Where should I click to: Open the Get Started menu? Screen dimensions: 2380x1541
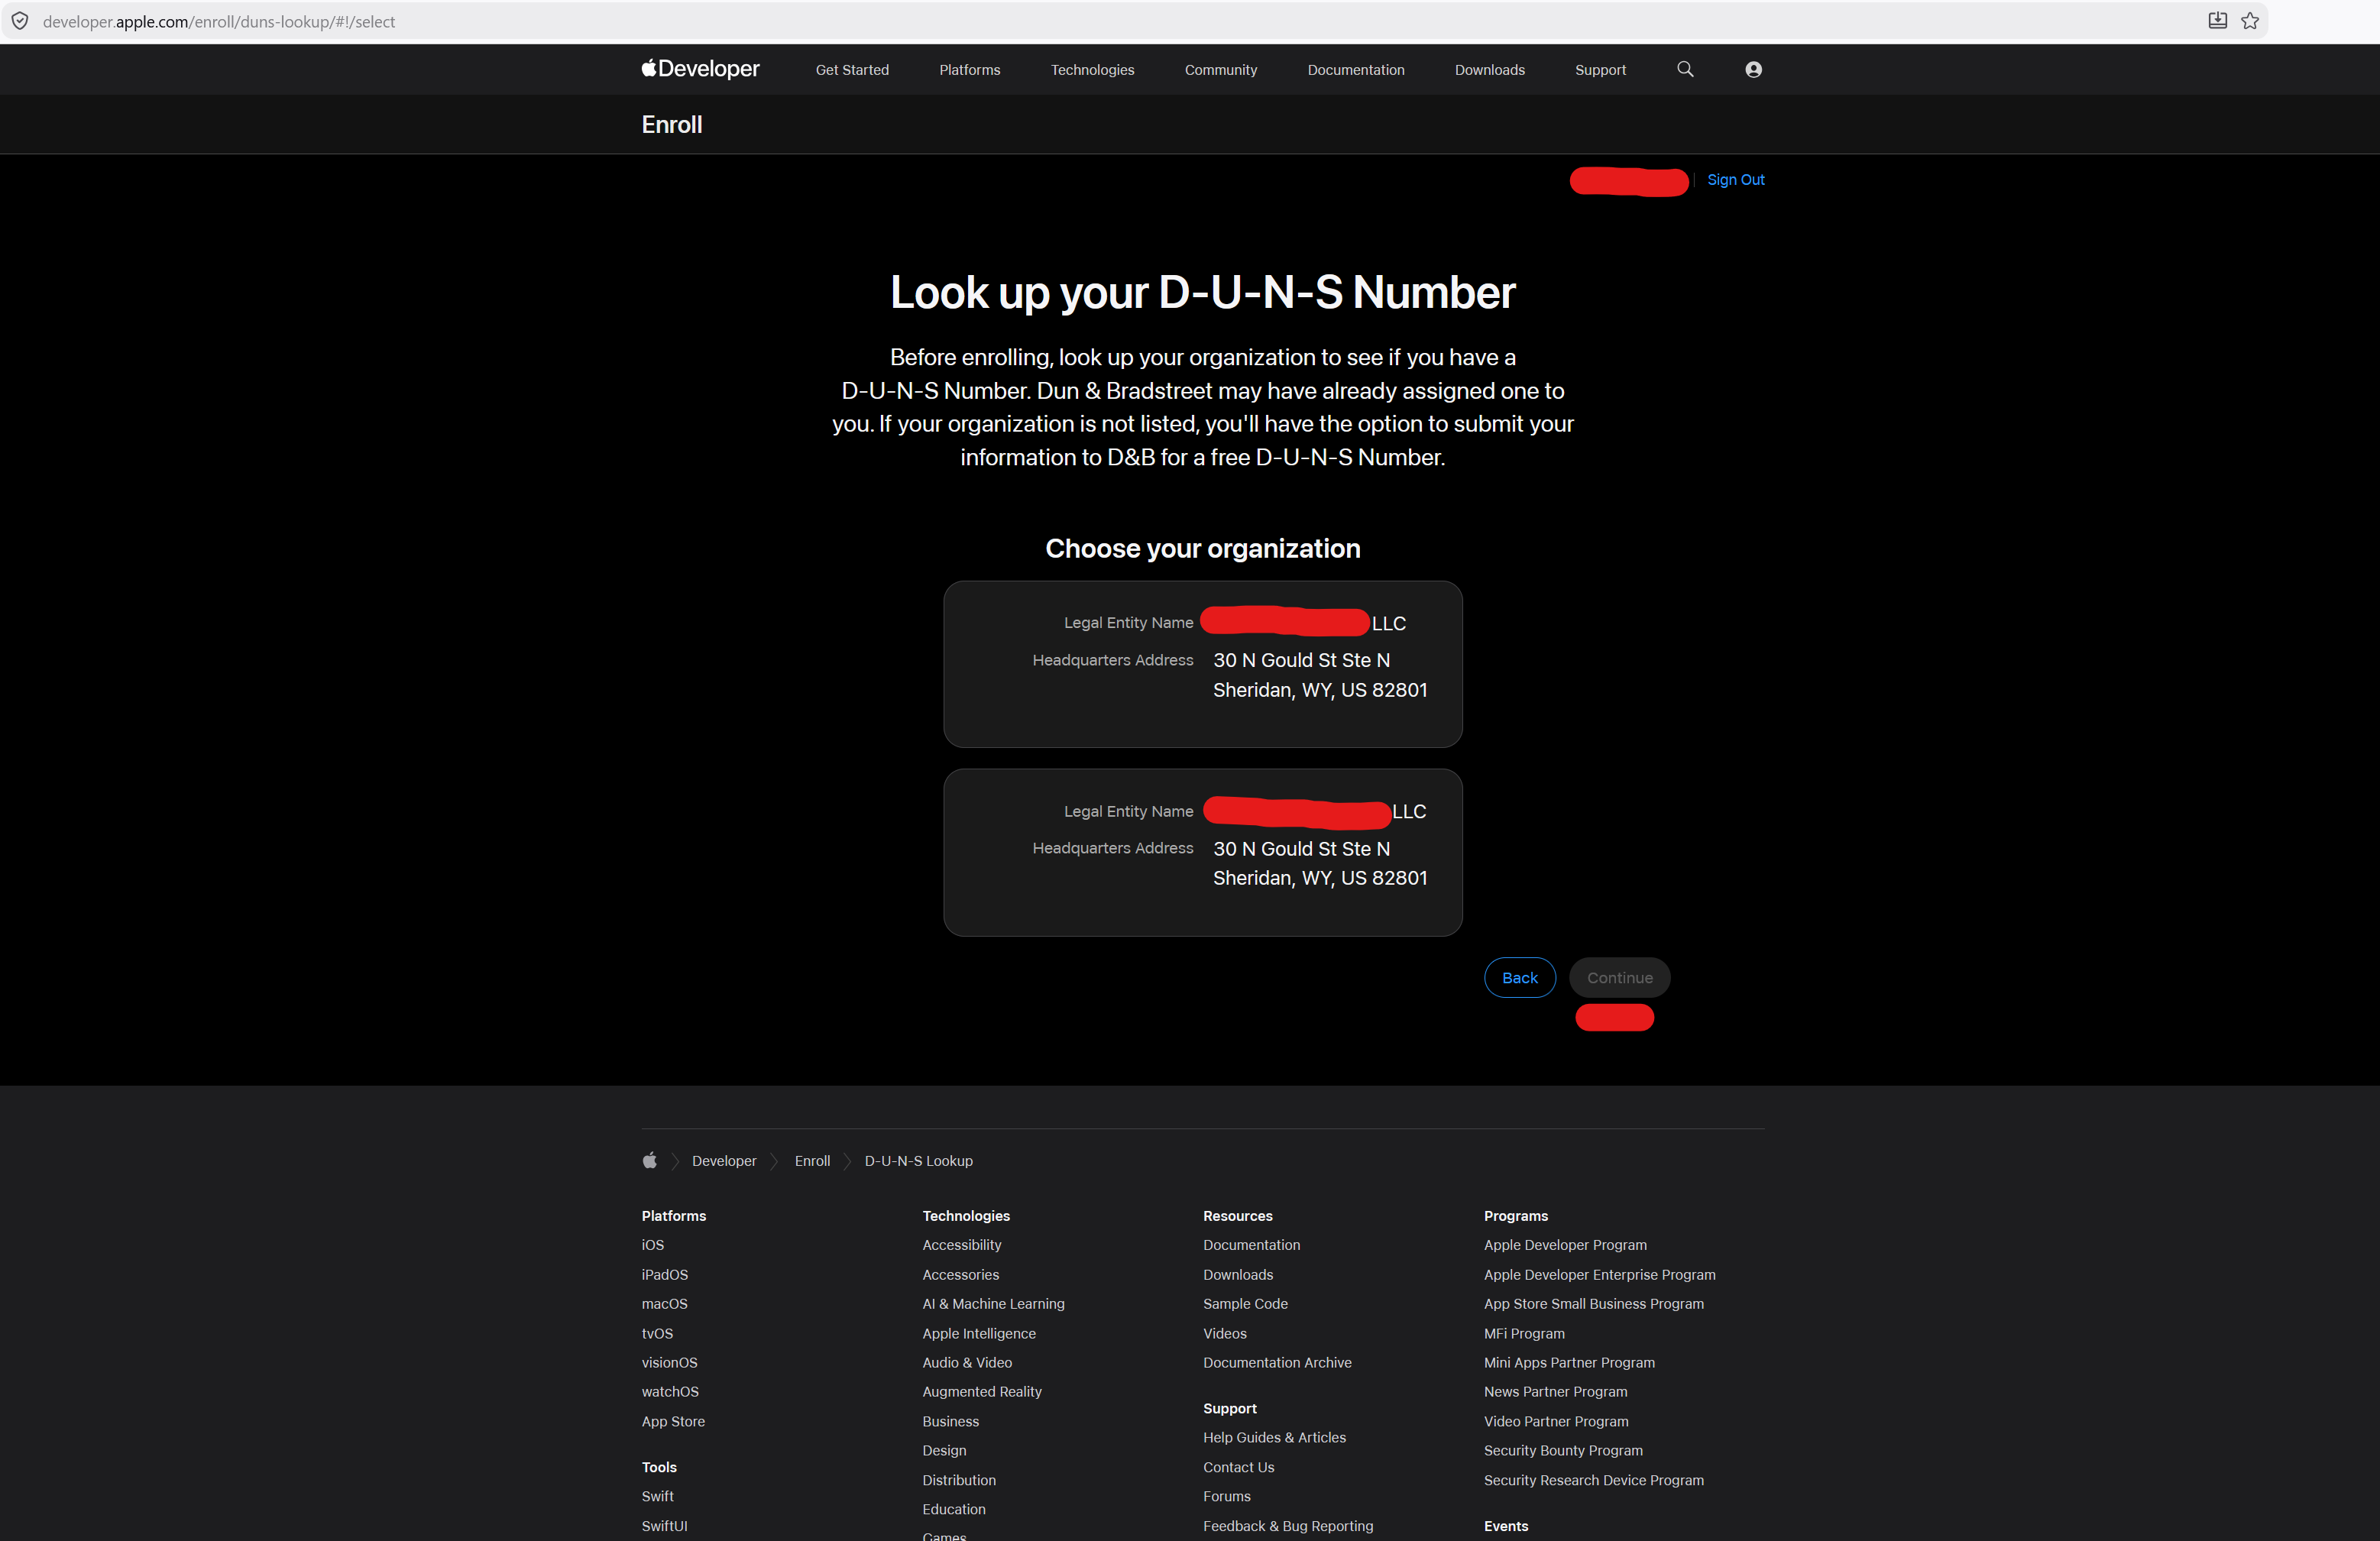852,70
